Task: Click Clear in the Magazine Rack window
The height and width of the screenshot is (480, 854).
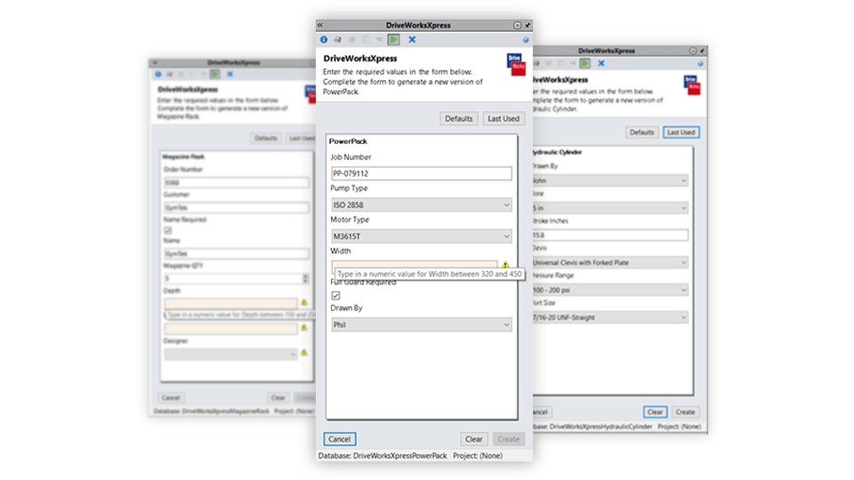Action: pyautogui.click(x=278, y=398)
